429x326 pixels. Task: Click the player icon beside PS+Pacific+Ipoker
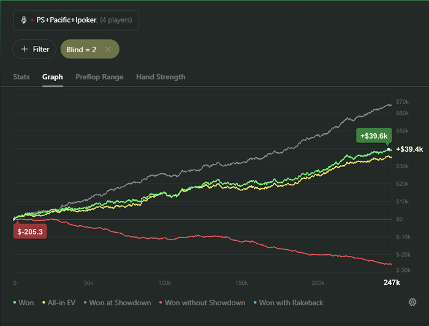pyautogui.click(x=23, y=20)
